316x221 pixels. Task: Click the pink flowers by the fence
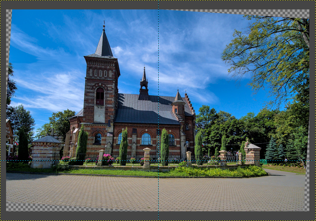tap(107, 158)
